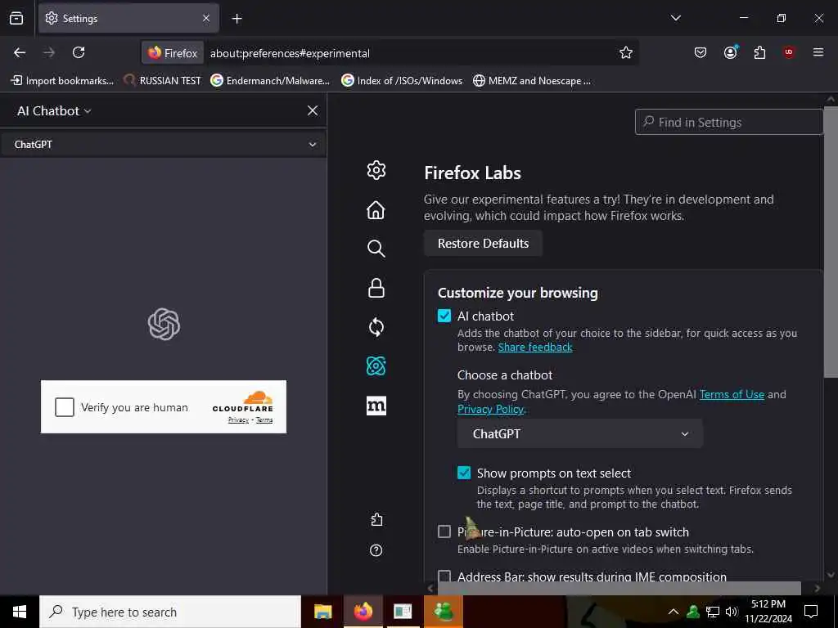Screen dimensions: 838x628
Task: Click the network tray icon
Action: 713,612
